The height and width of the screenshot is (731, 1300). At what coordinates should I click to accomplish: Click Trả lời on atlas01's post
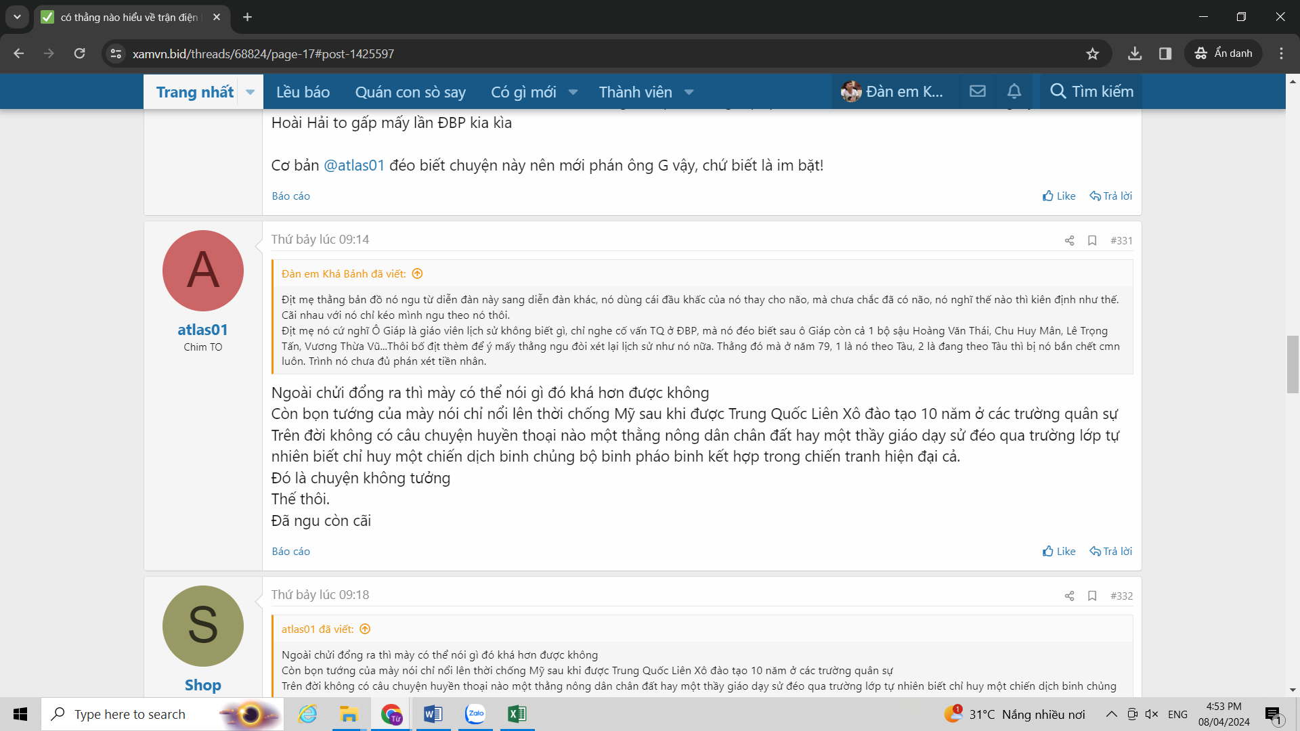(x=1110, y=551)
